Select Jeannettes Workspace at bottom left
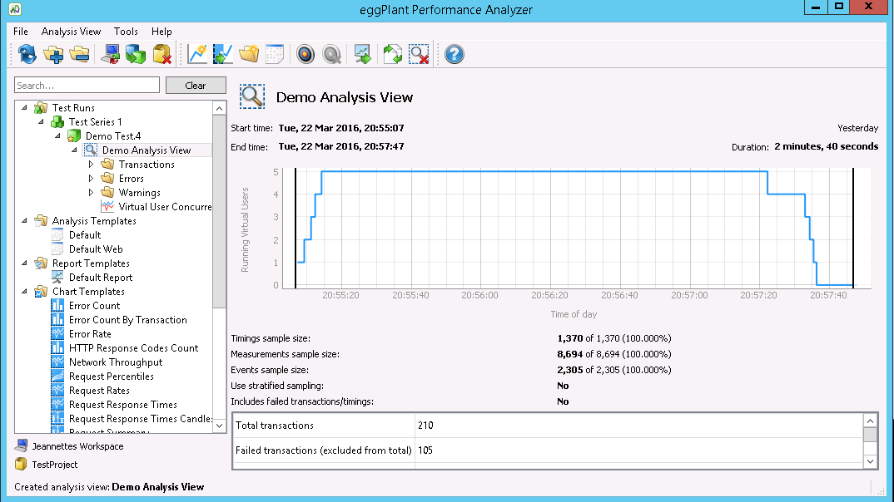The height and width of the screenshot is (502, 894). [77, 446]
